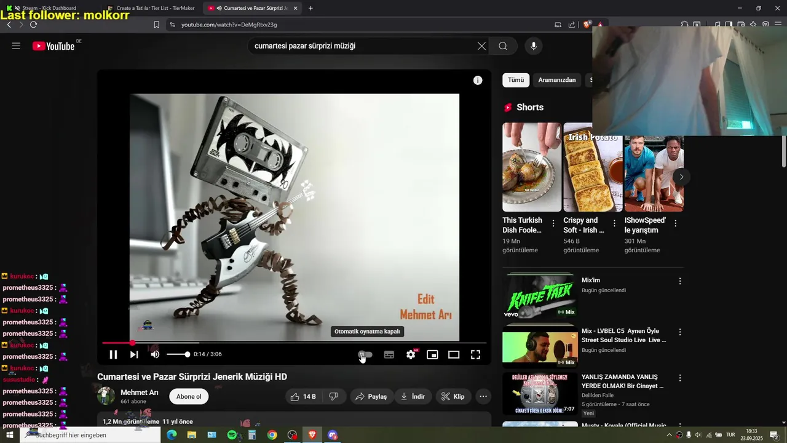This screenshot has width=787, height=443.
Task: Open Mehmet Arı channel avatar
Action: pyautogui.click(x=106, y=396)
